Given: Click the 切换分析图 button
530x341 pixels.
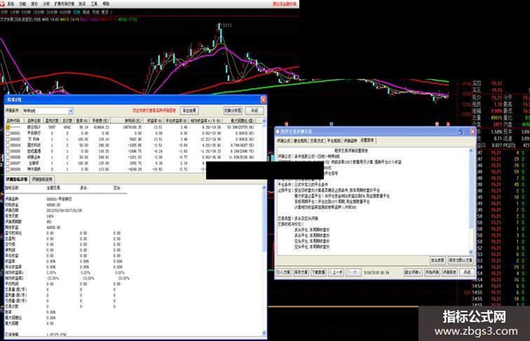Looking at the screenshot, I should tap(233, 111).
